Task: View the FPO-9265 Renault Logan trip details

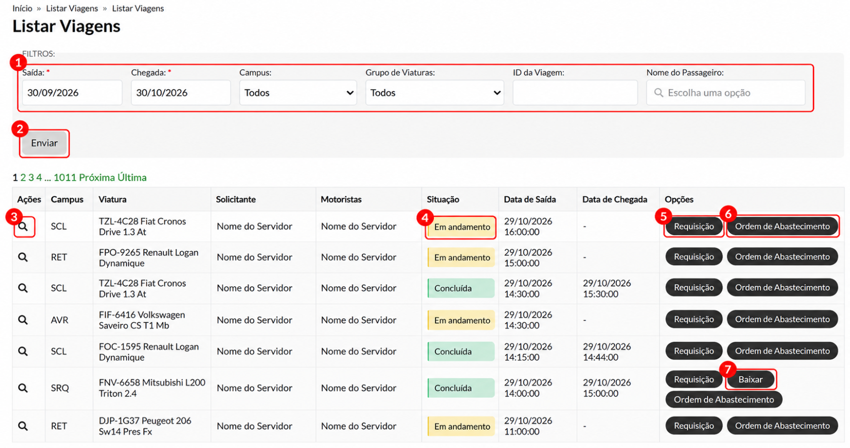Action: (x=23, y=257)
